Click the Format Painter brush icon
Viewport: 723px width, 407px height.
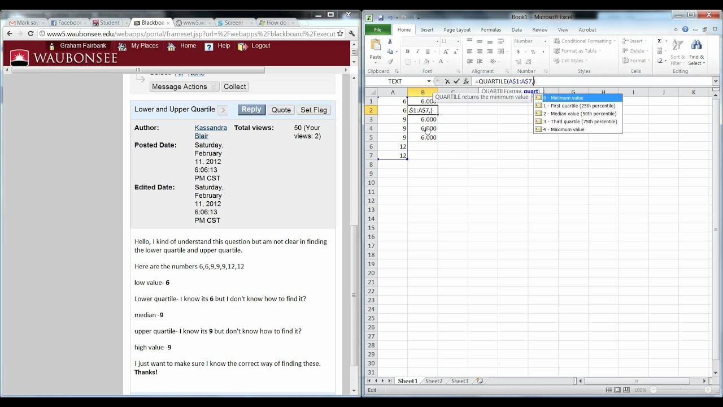[390, 61]
